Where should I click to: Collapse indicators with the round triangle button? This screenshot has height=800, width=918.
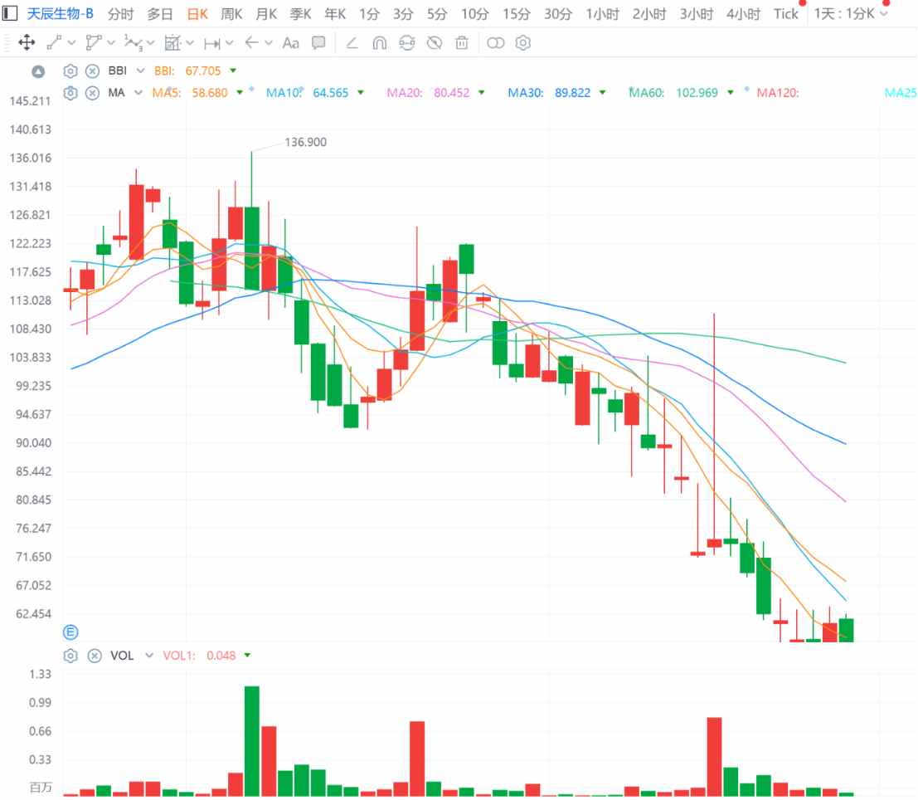[38, 71]
